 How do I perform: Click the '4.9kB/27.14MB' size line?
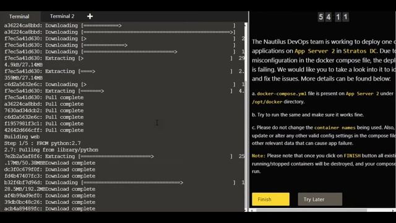[24, 65]
